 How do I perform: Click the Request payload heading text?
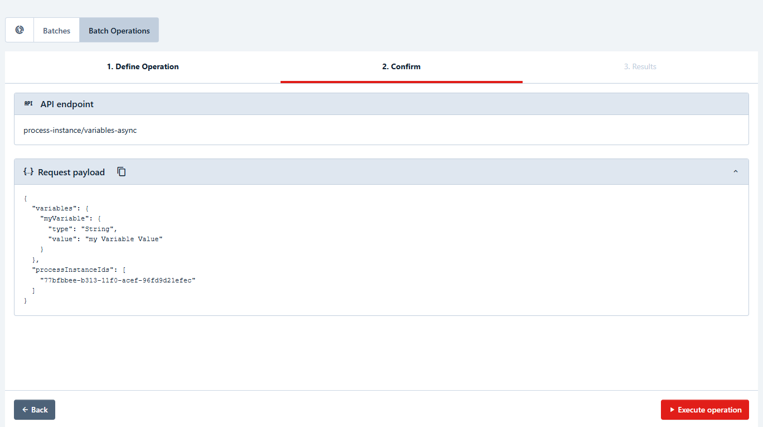point(71,172)
